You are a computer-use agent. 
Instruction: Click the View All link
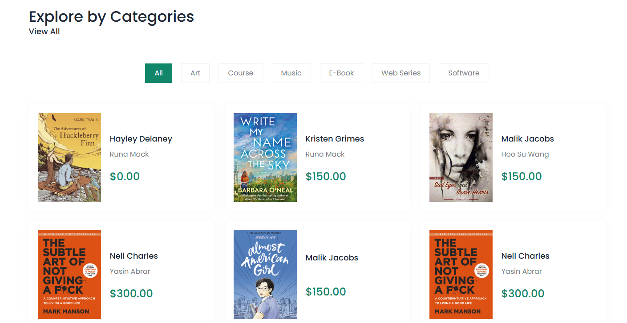[x=44, y=32]
